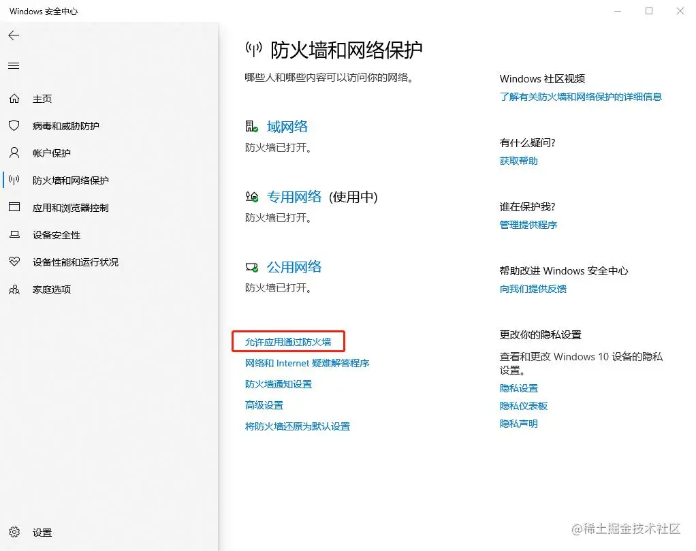This screenshot has width=696, height=551.
Task: Click 获取帮助 link
Action: point(518,161)
